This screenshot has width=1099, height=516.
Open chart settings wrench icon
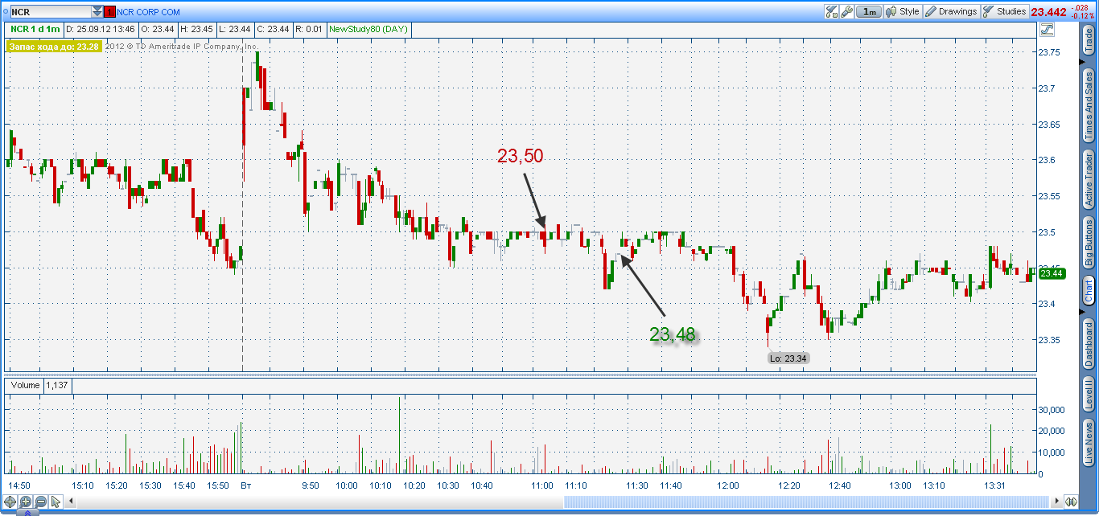tap(846, 11)
